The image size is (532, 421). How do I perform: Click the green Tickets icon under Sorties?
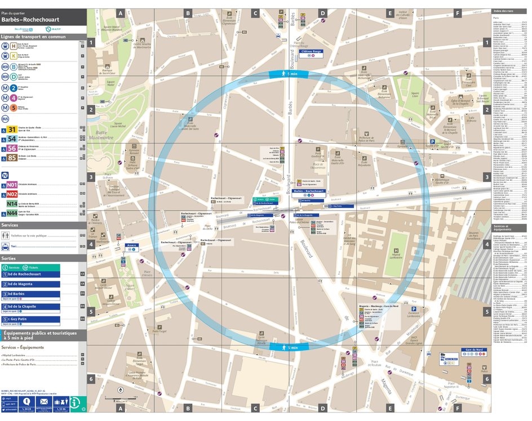[x=25, y=267]
